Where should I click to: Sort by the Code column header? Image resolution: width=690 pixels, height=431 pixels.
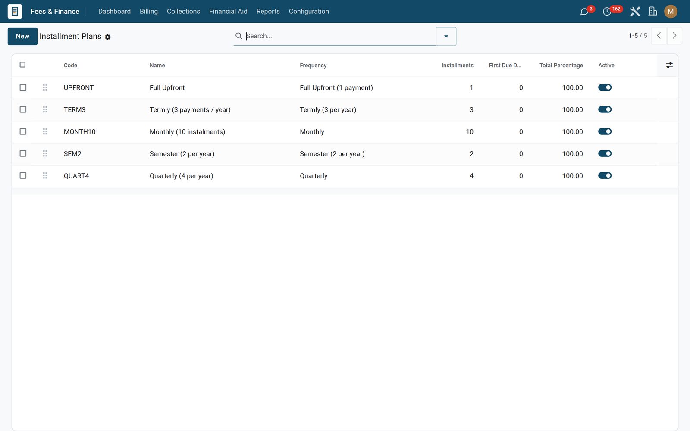70,65
